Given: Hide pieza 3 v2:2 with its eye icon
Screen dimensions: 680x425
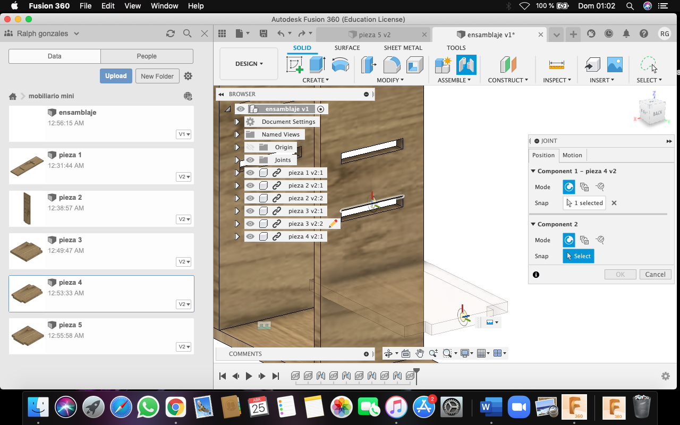Looking at the screenshot, I should (250, 224).
